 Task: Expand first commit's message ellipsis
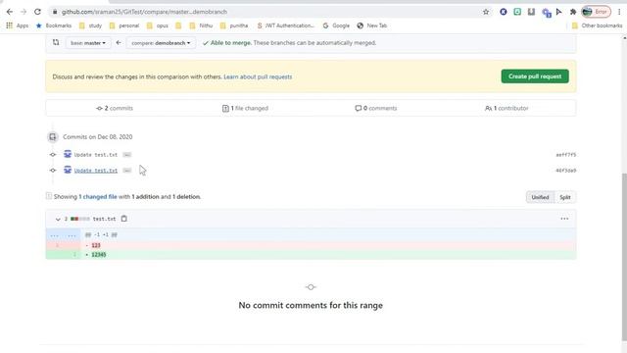click(x=126, y=155)
